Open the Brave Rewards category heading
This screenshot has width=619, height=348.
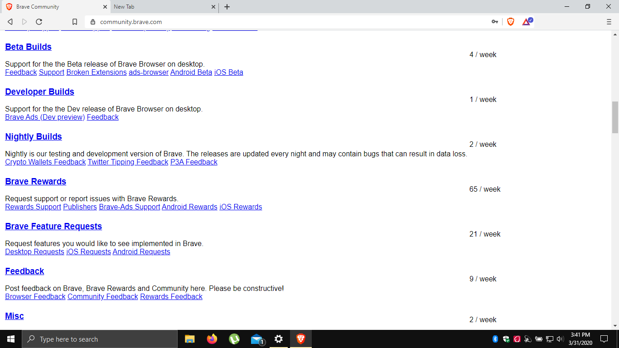coord(35,181)
